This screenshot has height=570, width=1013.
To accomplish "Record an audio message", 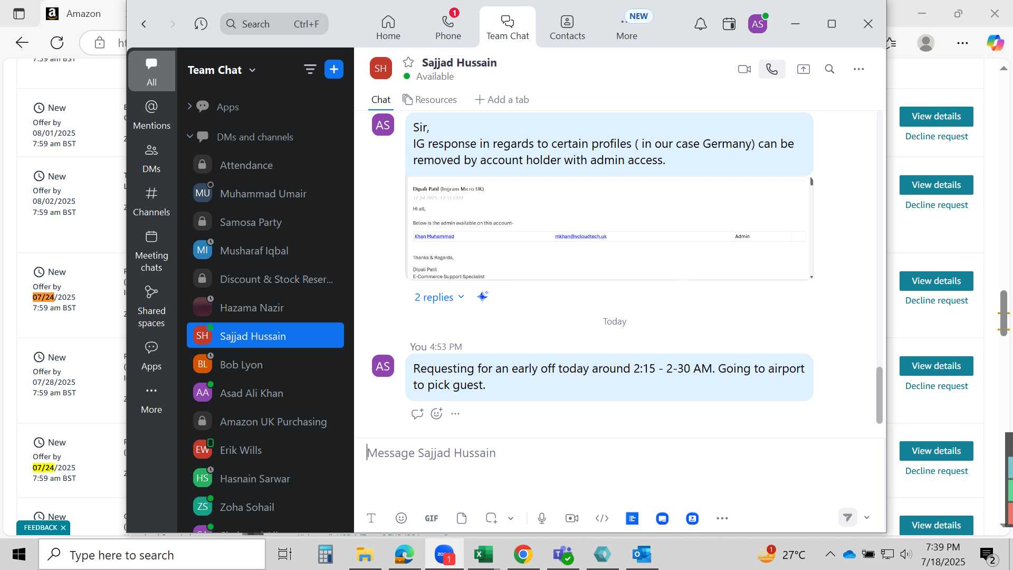I will (x=542, y=518).
